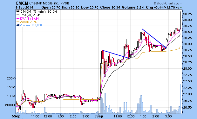Click the CMCM (5 min) 30.34 legend entry
The image size is (197, 119).
[x=39, y=12]
